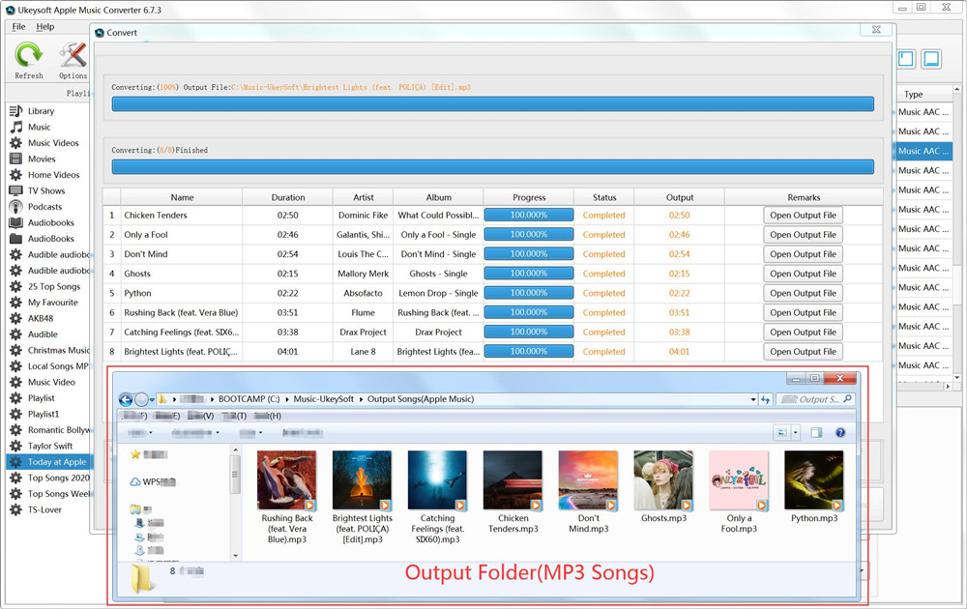Open the Options tools icon
The width and height of the screenshot is (967, 609).
pyautogui.click(x=73, y=55)
